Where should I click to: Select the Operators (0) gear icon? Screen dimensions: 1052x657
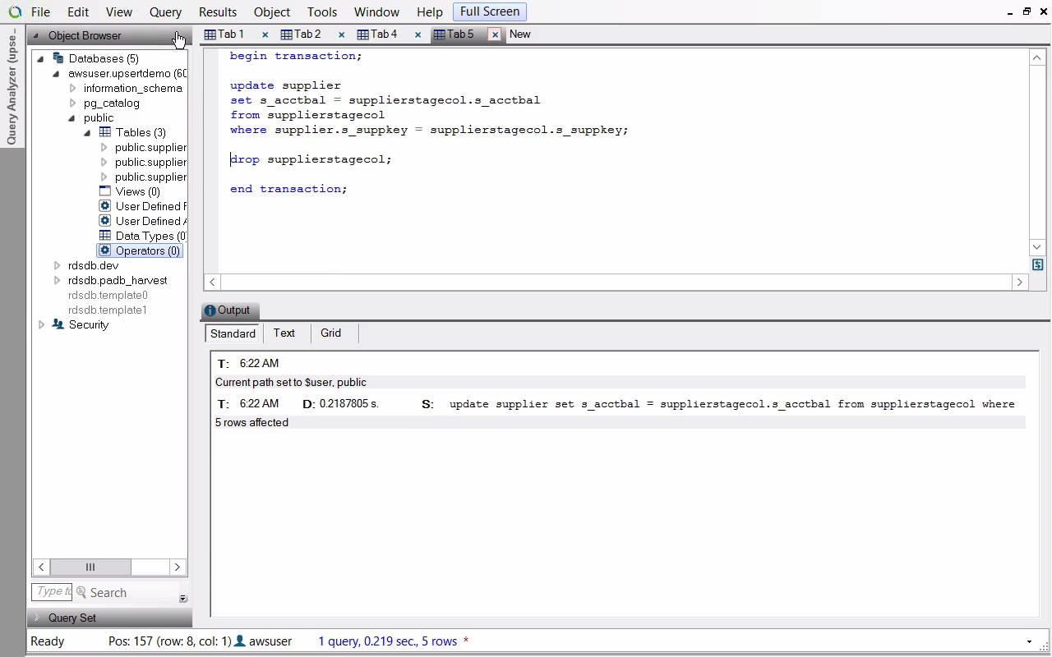[105, 250]
